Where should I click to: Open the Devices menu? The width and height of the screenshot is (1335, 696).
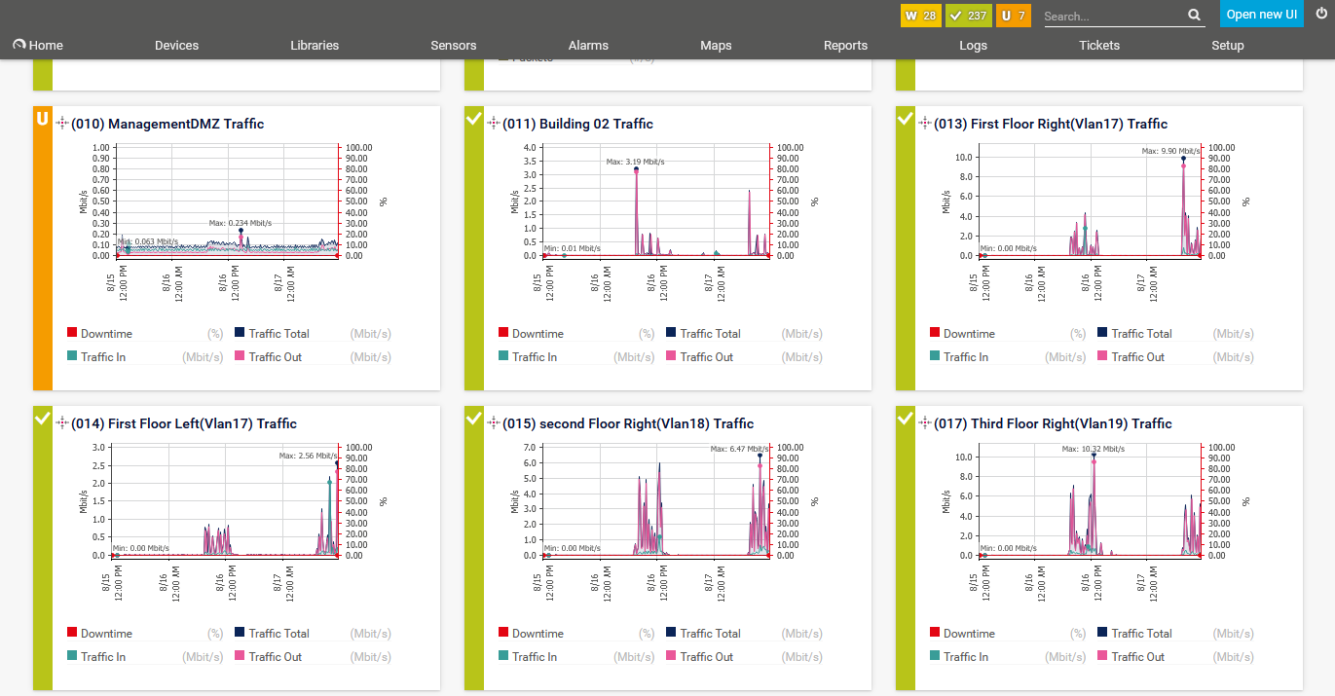(x=176, y=45)
